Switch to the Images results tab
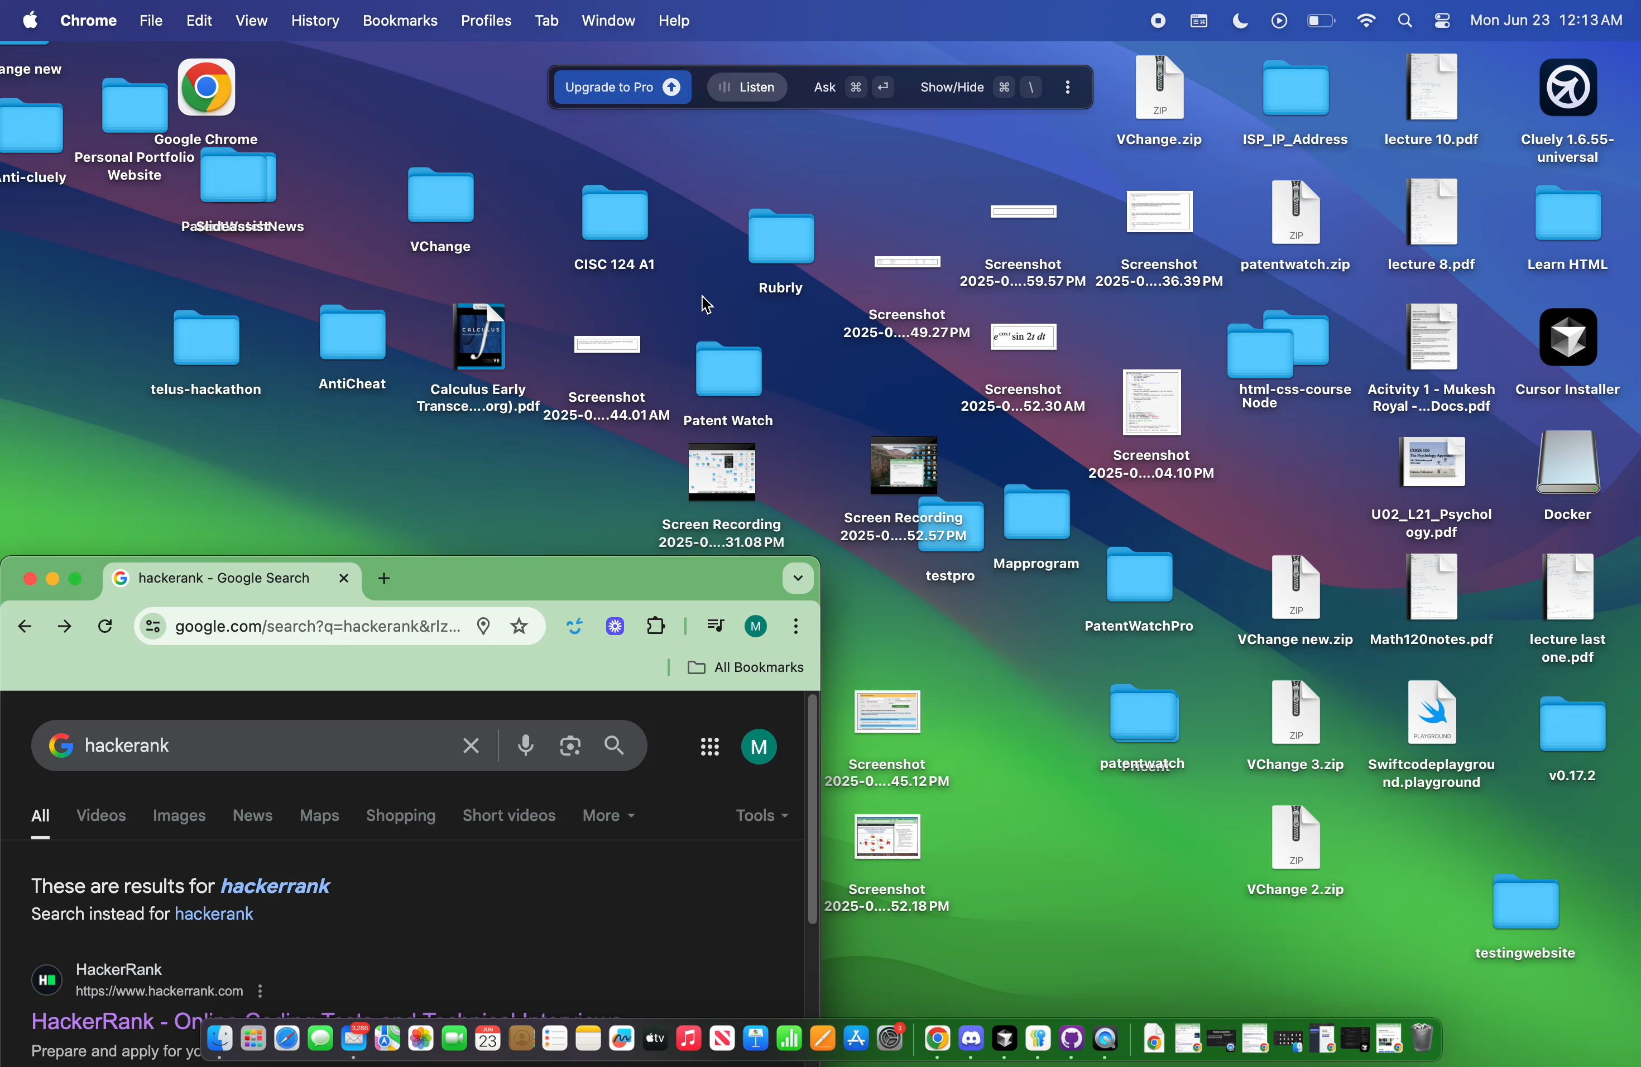This screenshot has height=1067, width=1641. [179, 815]
